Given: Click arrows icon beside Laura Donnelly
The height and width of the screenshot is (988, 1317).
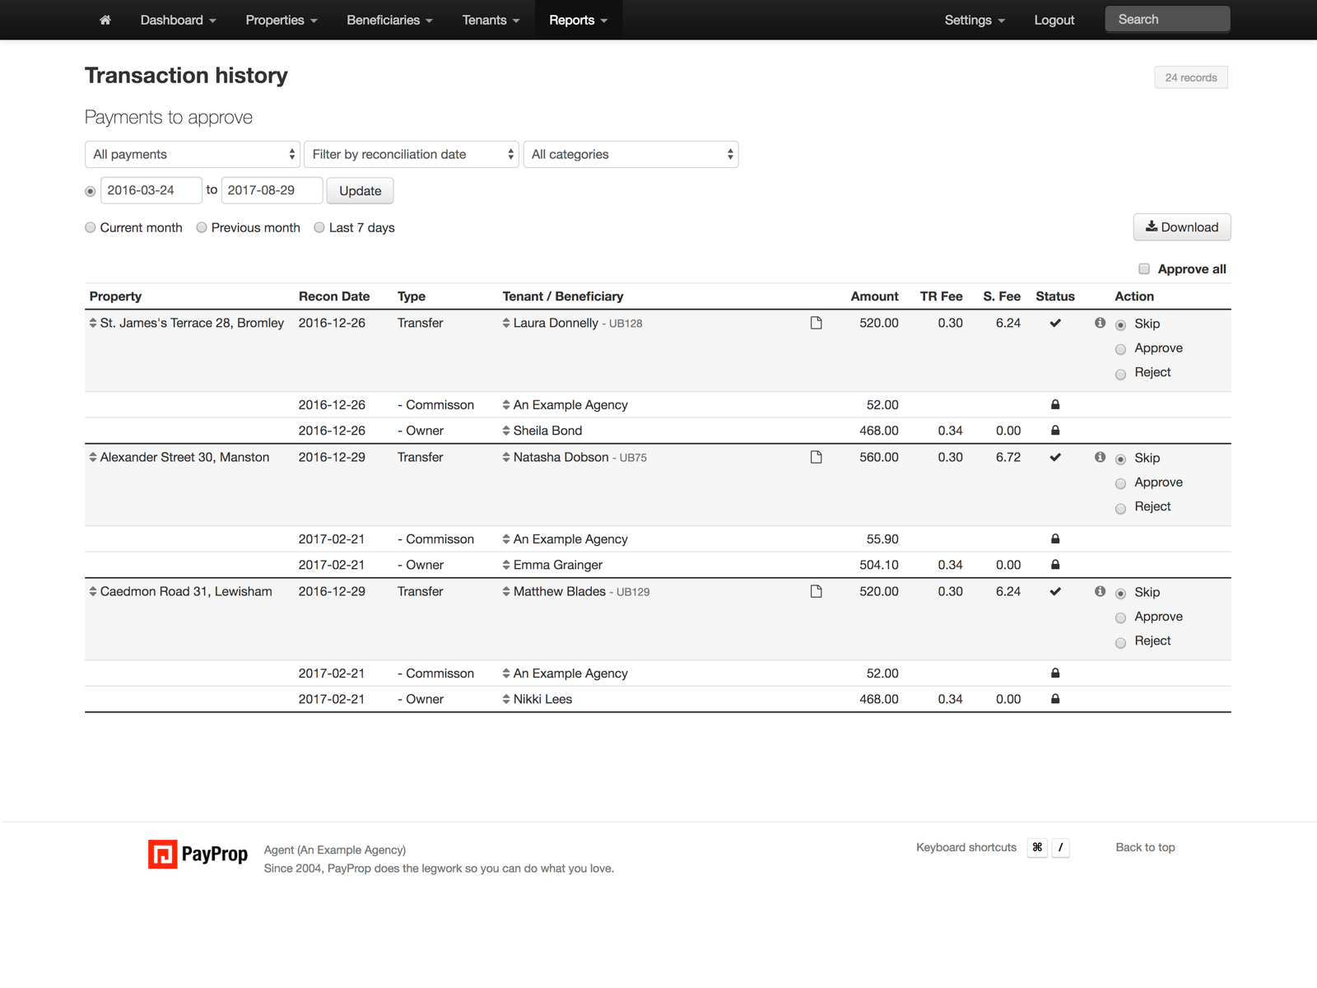Looking at the screenshot, I should coord(506,323).
